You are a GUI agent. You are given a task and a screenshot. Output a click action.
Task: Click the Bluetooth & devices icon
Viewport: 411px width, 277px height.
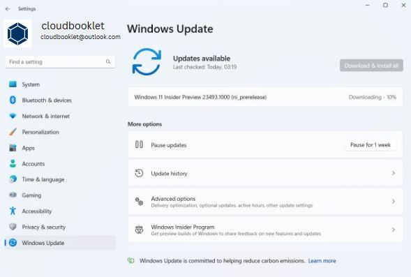click(13, 100)
